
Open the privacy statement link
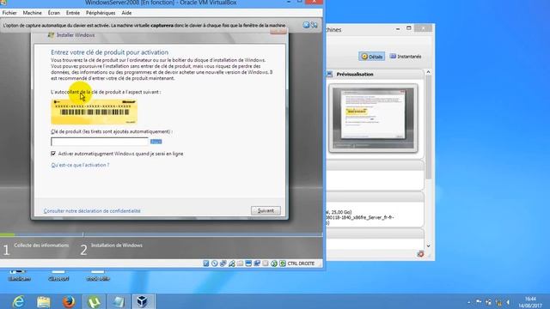(x=92, y=211)
